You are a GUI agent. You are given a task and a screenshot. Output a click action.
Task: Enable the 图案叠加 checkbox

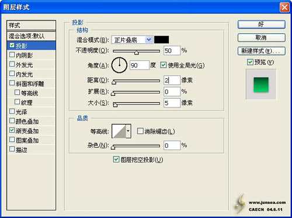pos(12,140)
